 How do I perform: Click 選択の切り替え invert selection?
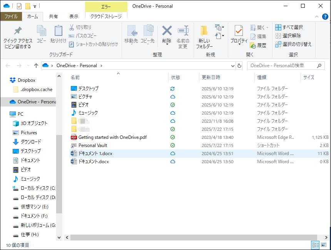pos(293,44)
